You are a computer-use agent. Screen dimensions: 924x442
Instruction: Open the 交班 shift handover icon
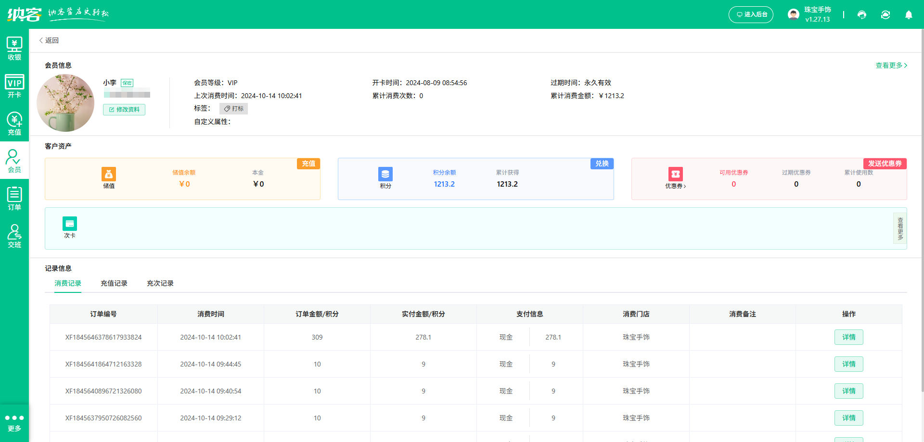point(14,236)
